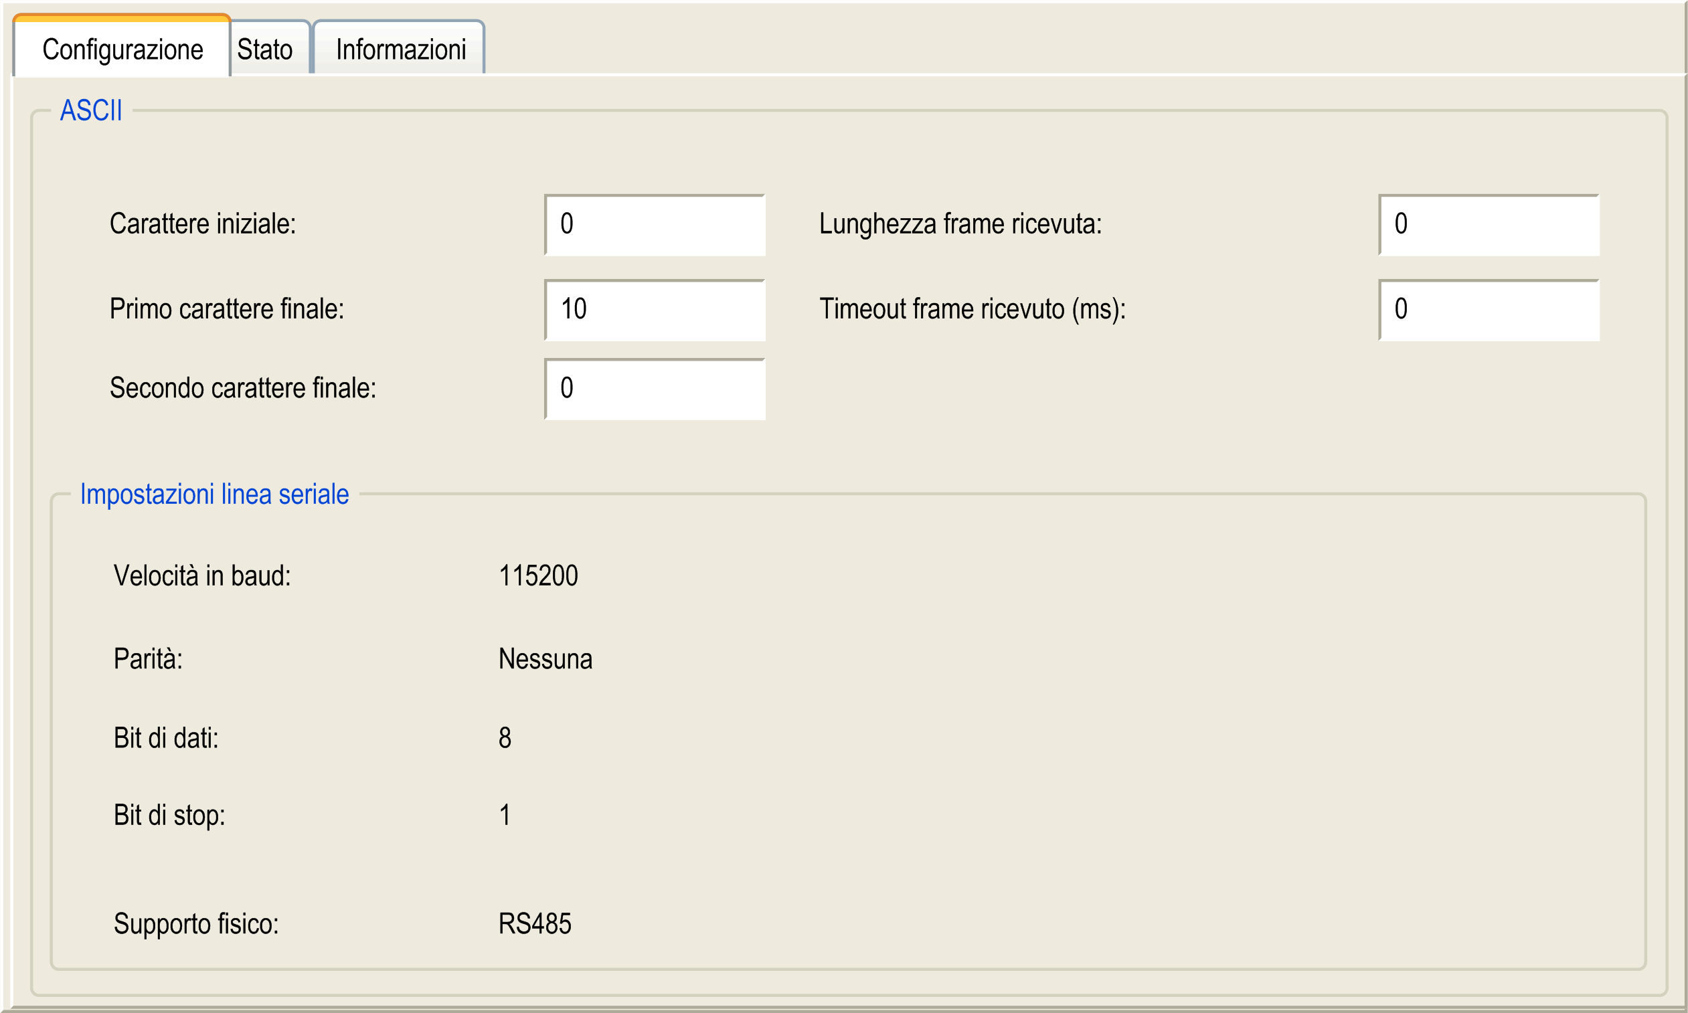Select the Configurazione tab
Viewport: 1688px width, 1013px height.
(x=122, y=49)
